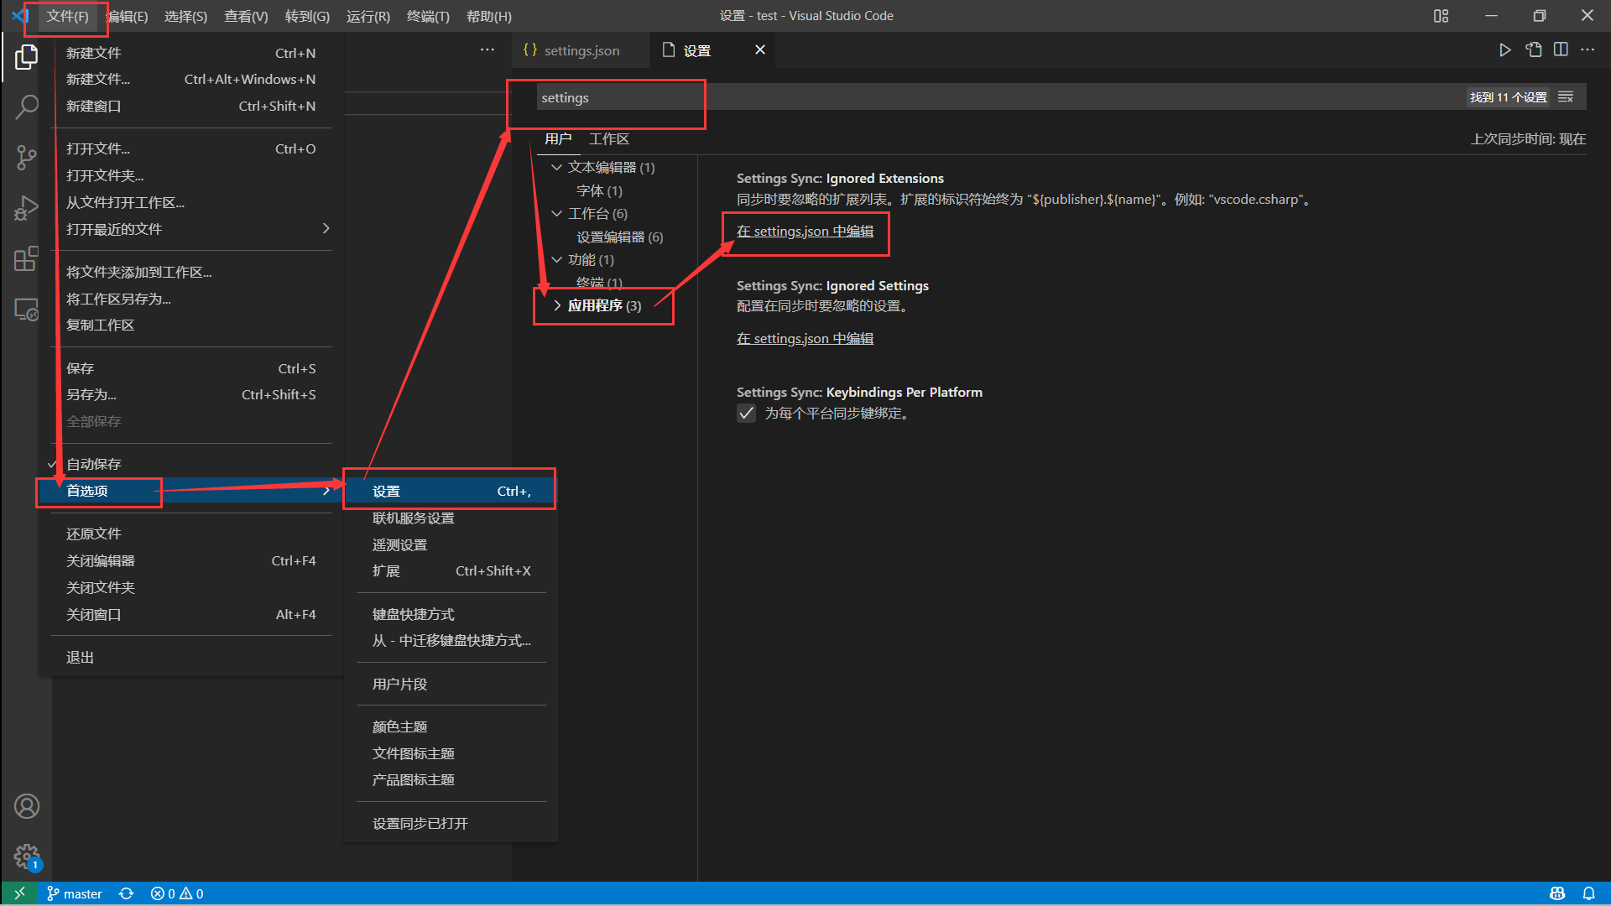The image size is (1611, 906).
Task: Switch to the settings.json tab
Action: (x=580, y=50)
